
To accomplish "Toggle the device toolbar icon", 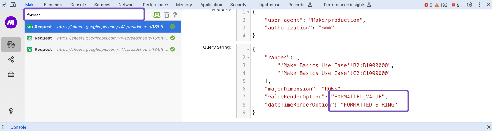I will tap(13, 5).
